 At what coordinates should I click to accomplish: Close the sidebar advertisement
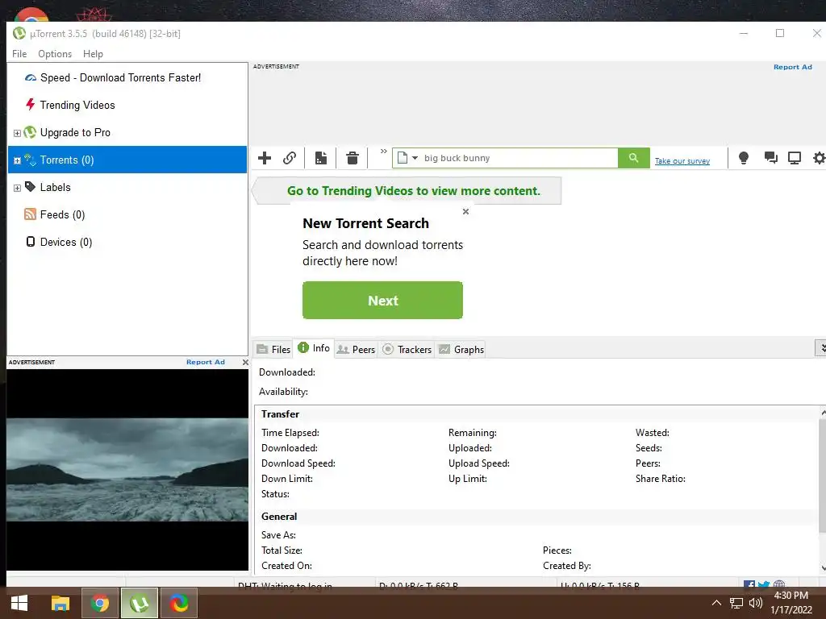pyautogui.click(x=245, y=362)
